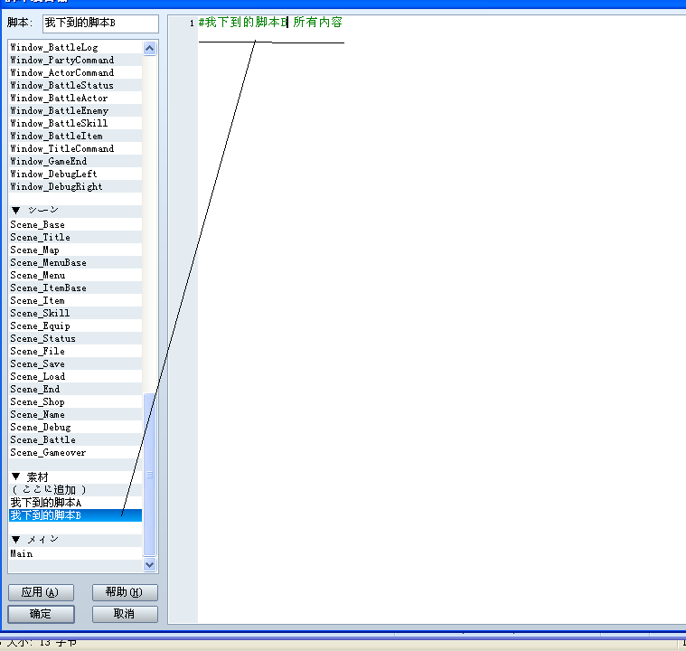686x651 pixels.
Task: Open the Scene_Map script
Action: pyautogui.click(x=75, y=250)
